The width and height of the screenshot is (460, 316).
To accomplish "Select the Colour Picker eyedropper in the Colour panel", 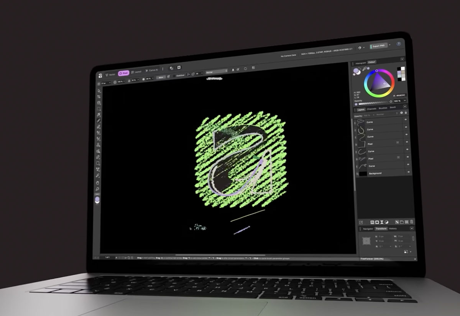I will (x=364, y=68).
